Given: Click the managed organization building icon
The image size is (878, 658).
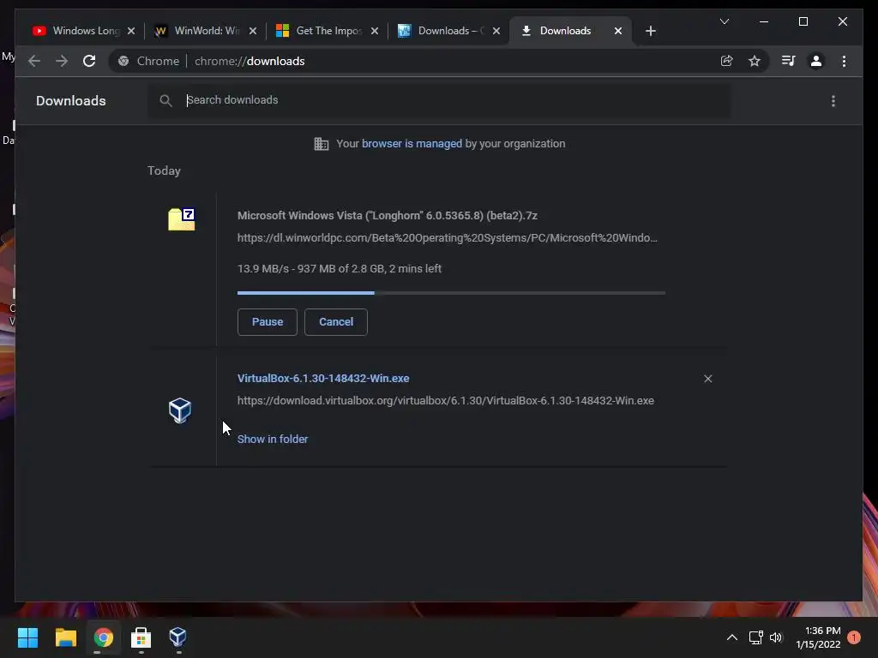Looking at the screenshot, I should tap(322, 144).
